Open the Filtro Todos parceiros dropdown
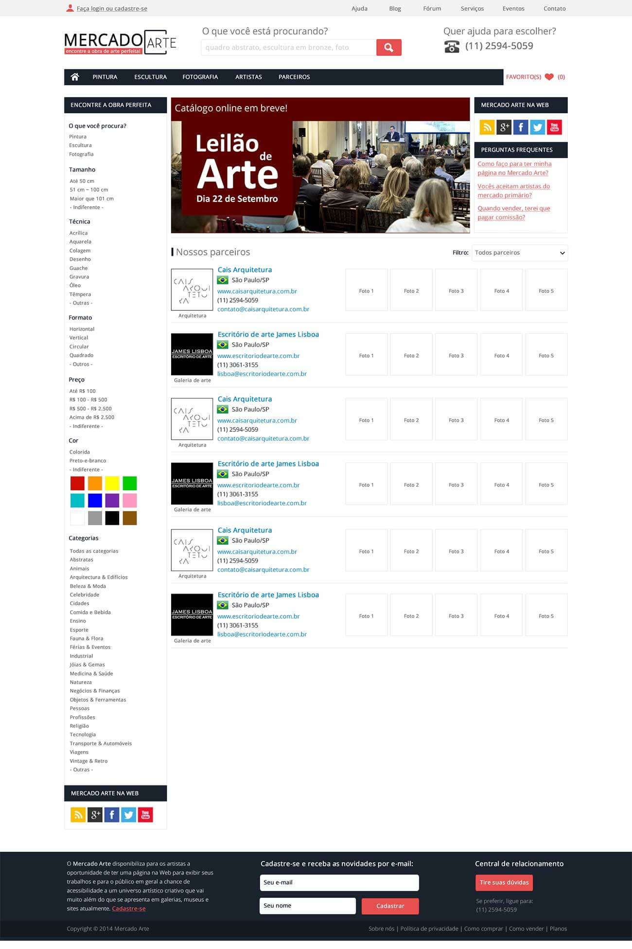Screen dimensions: 632x949 point(520,253)
